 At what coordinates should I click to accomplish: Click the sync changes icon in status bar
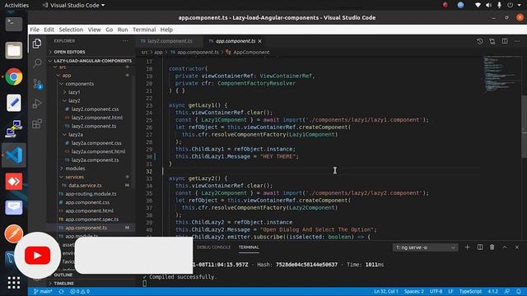coord(61,291)
